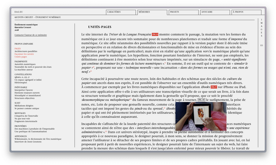The width and height of the screenshot is (276, 165).
Task: Open Structures objectives section
Action: tap(24, 98)
